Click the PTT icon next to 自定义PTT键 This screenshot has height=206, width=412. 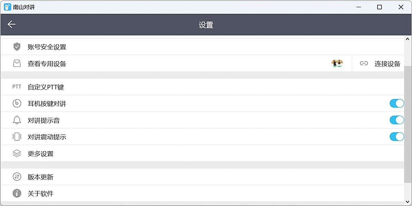click(x=16, y=87)
